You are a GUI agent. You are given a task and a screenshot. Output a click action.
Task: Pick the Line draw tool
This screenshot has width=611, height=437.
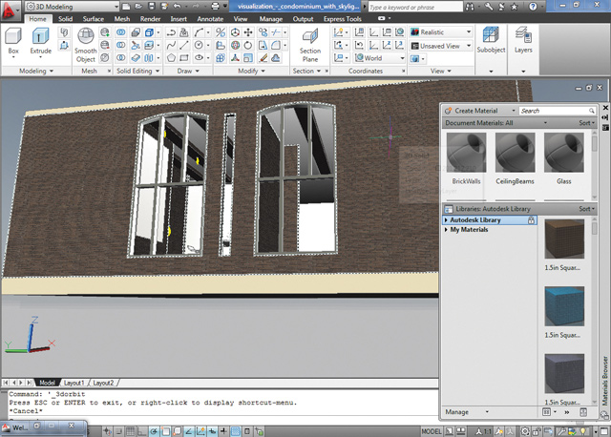click(184, 45)
